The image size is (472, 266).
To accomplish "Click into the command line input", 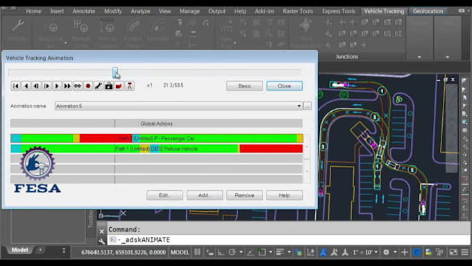I will click(288, 240).
